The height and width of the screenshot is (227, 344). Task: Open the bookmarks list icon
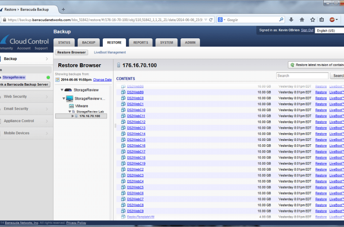[322, 20]
